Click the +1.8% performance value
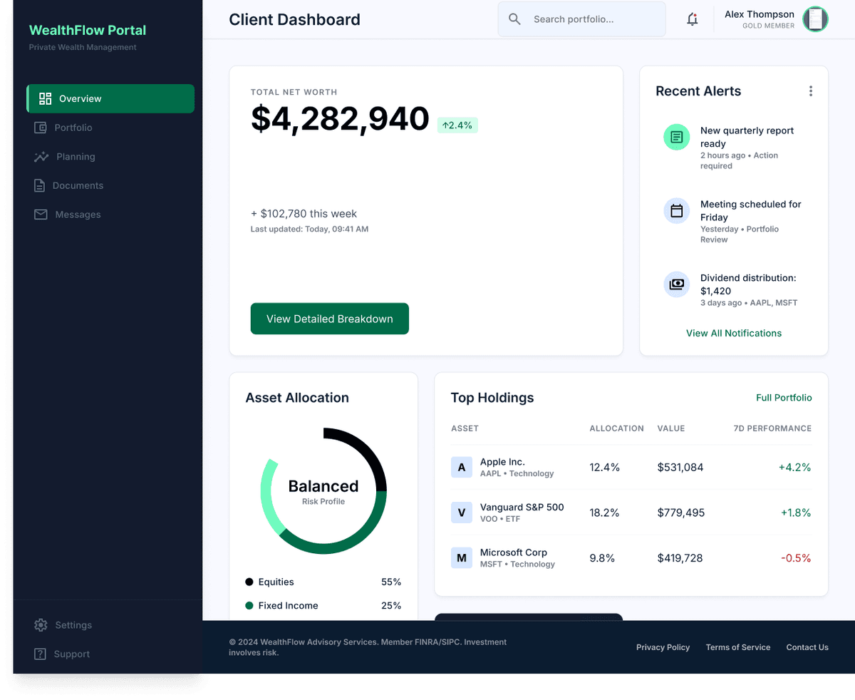Screen dimensions: 855x700 796,513
